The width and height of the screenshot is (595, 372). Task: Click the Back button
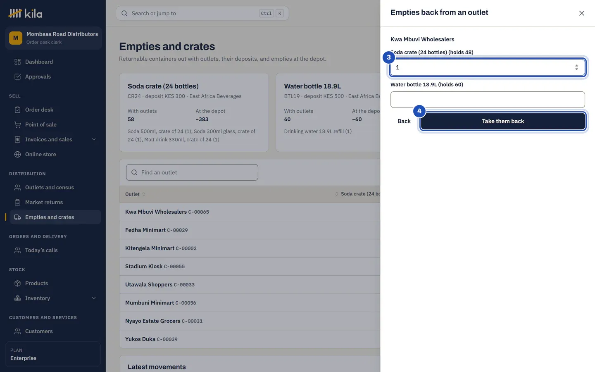(404, 121)
